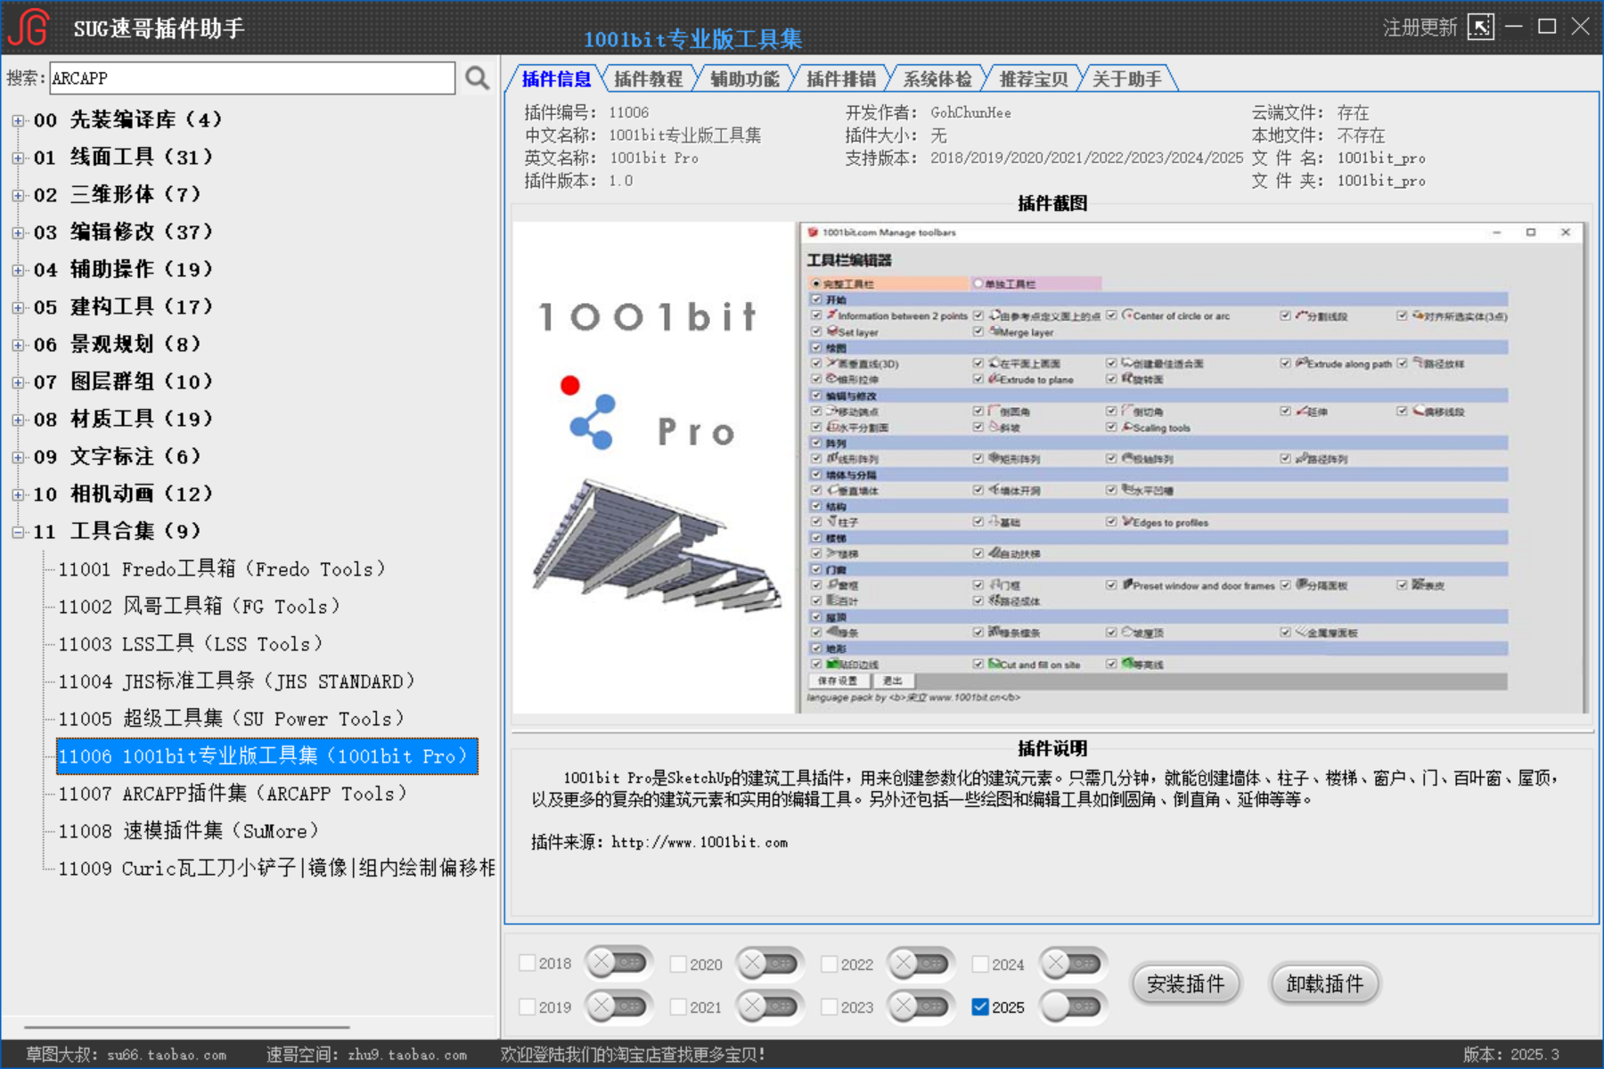Open the 关于助手 tab

(1127, 79)
